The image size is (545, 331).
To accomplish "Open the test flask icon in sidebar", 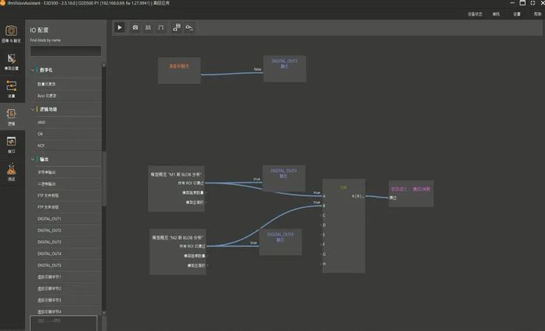I will [x=11, y=170].
